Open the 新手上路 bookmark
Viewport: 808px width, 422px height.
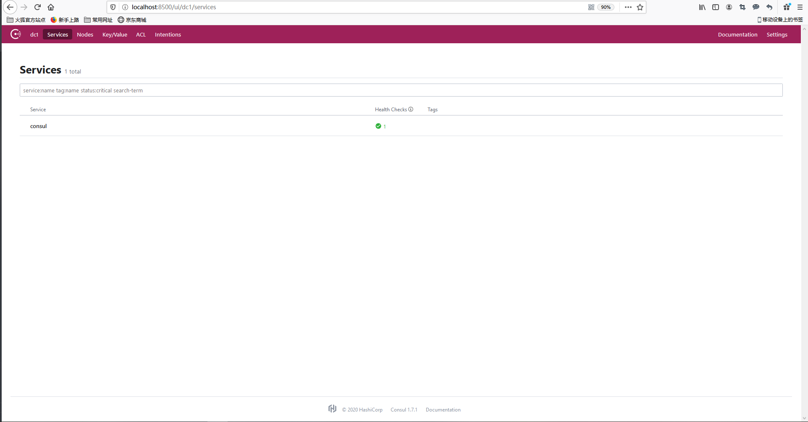coord(65,20)
